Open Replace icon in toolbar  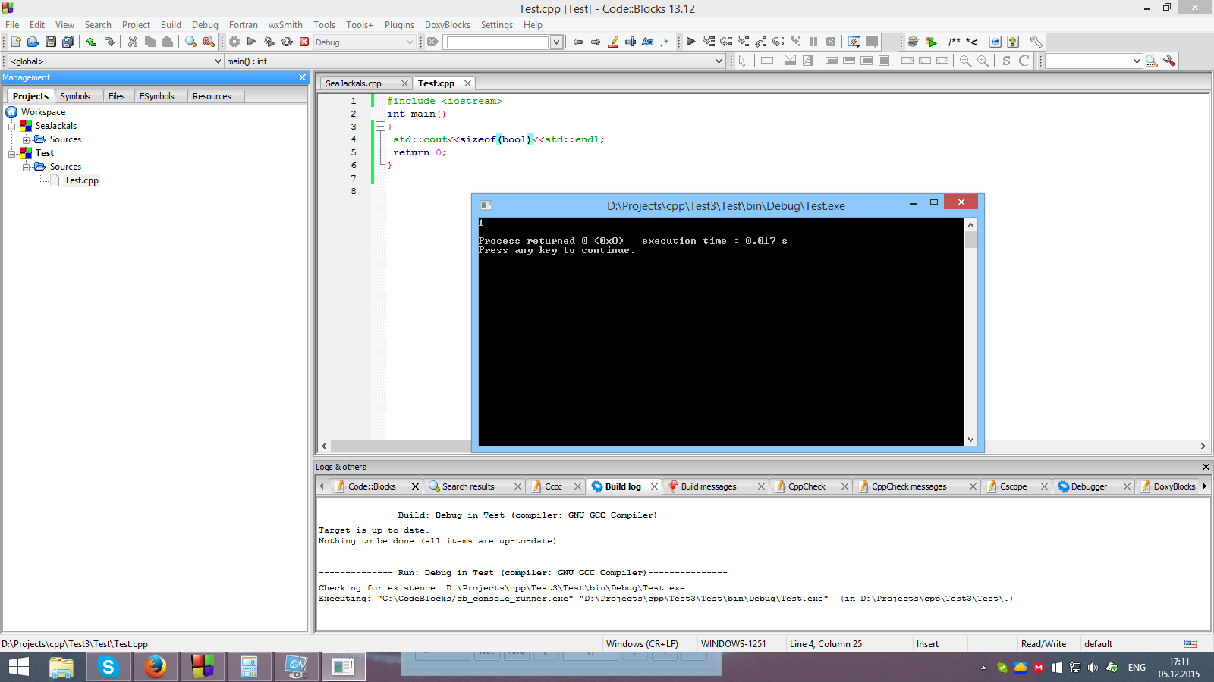[x=209, y=42]
